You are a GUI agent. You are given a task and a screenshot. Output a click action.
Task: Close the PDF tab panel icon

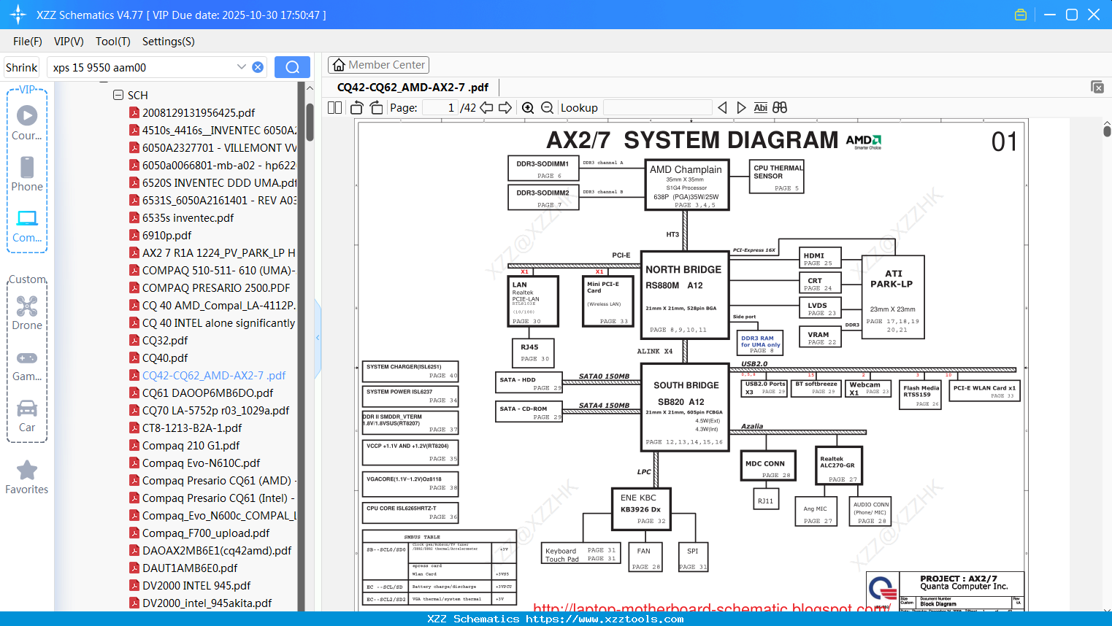[x=1097, y=87]
